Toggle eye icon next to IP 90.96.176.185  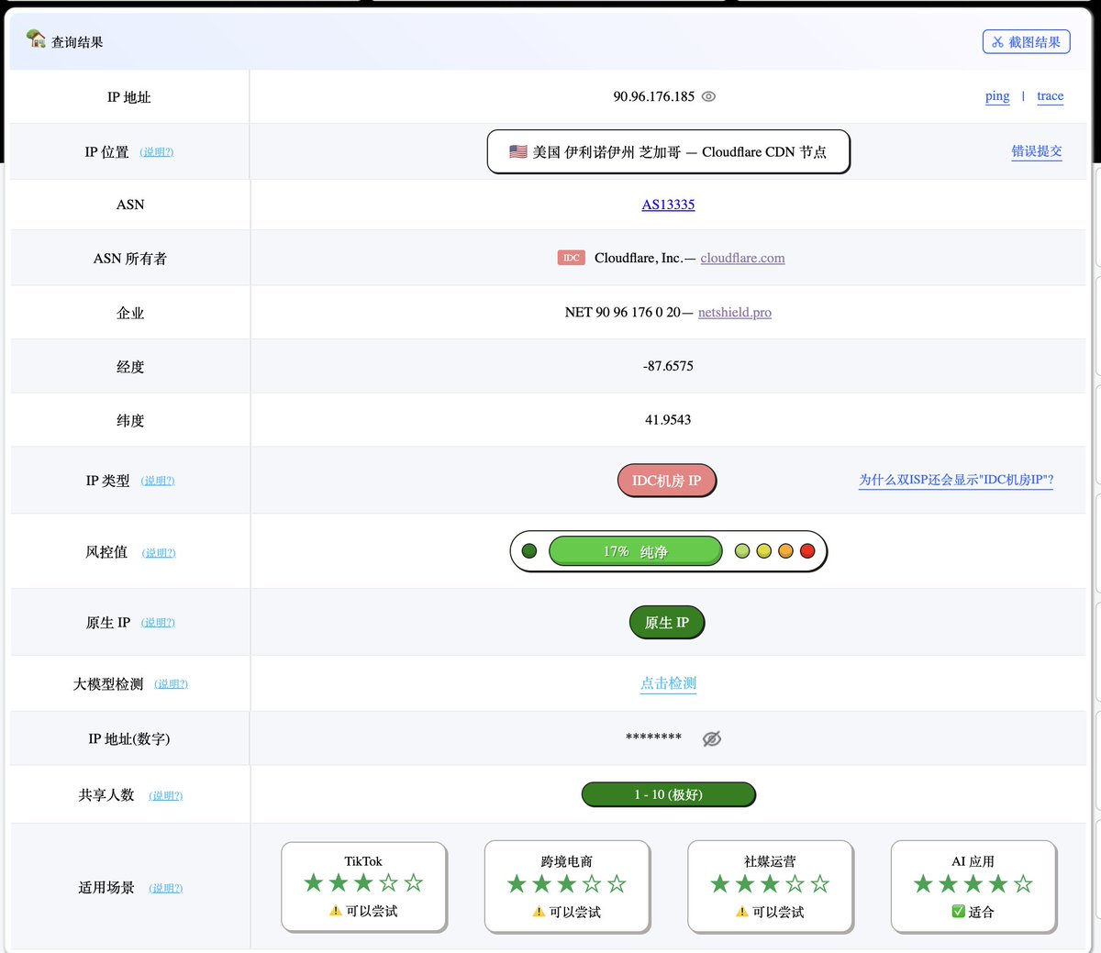pyautogui.click(x=708, y=96)
